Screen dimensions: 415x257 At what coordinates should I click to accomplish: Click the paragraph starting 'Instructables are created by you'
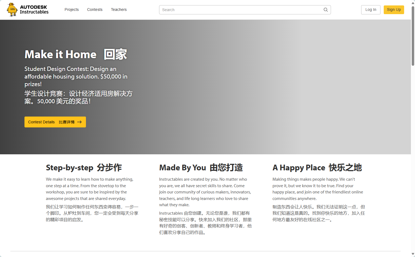(x=205, y=192)
